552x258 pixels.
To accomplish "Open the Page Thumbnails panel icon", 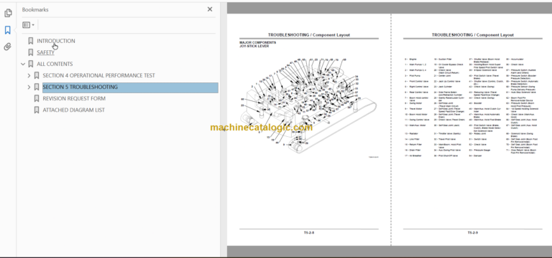I will [8, 14].
